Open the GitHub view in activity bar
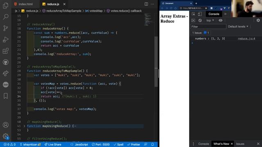This screenshot has width=262, height=147. click(x=5, y=62)
